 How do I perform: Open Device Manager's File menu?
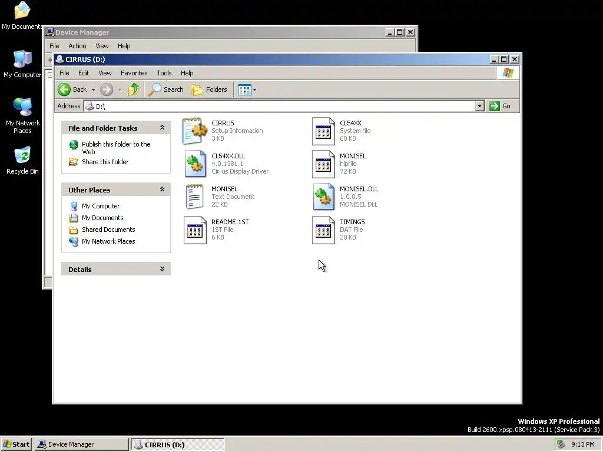click(54, 46)
